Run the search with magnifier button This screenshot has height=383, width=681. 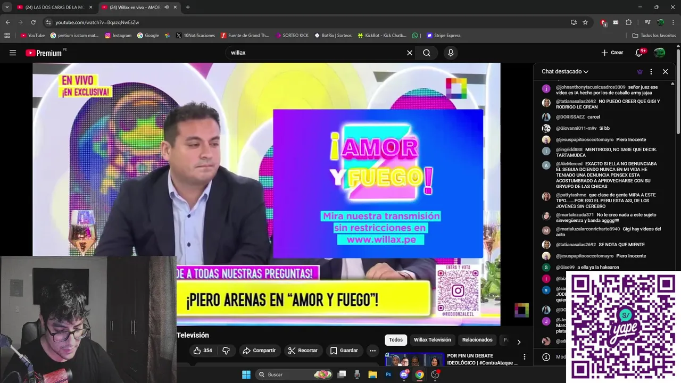pos(427,53)
